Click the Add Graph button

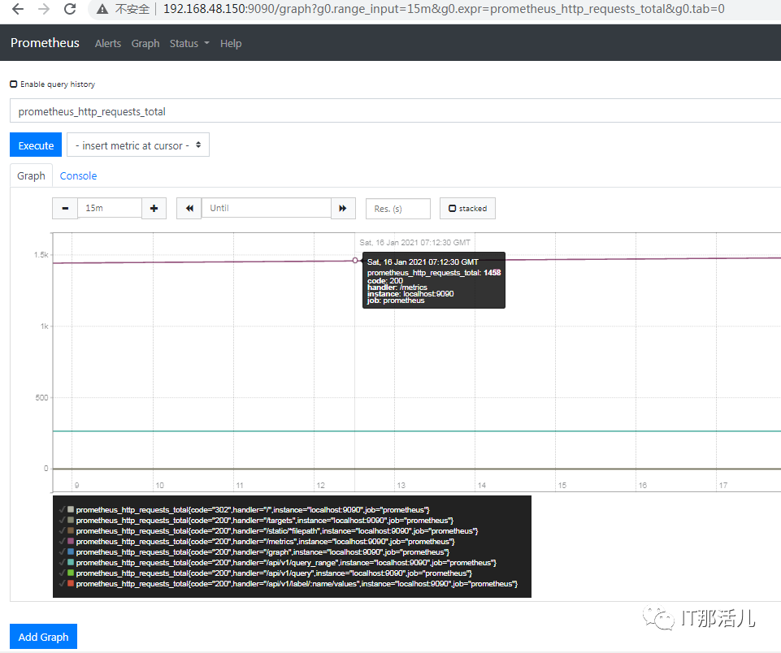[x=43, y=637]
